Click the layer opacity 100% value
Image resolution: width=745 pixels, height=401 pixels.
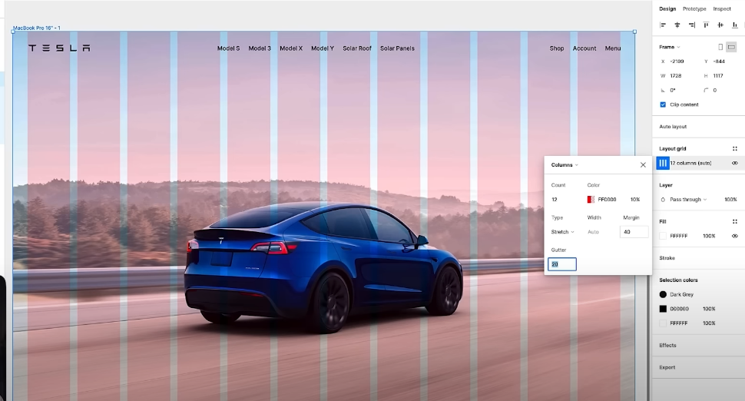pos(730,200)
